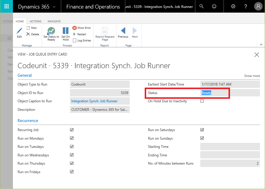Restart the job queue entry
The width and height of the screenshot is (265, 189).
[x=80, y=34]
